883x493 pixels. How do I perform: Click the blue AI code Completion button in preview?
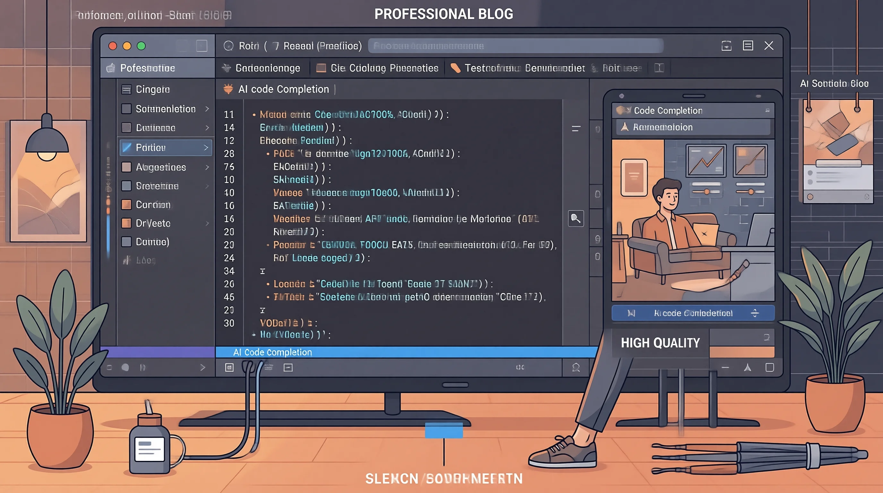tap(693, 313)
